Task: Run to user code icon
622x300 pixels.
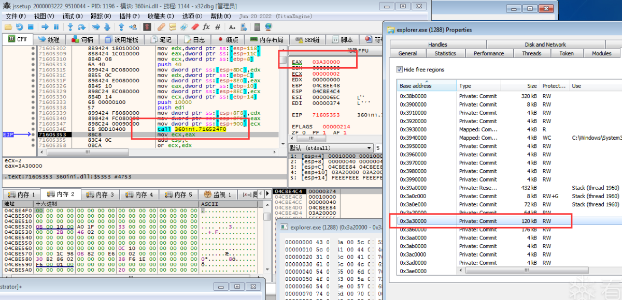Action: (x=133, y=27)
